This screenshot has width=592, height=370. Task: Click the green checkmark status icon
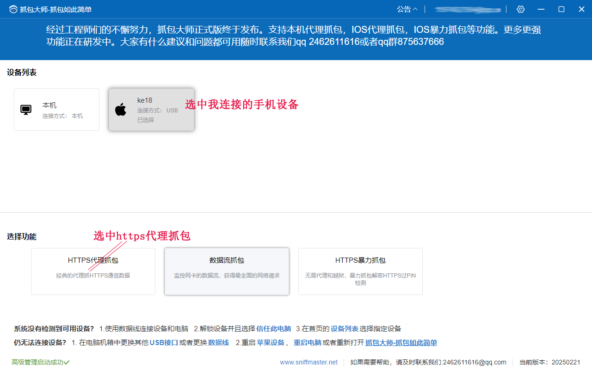pos(67,362)
